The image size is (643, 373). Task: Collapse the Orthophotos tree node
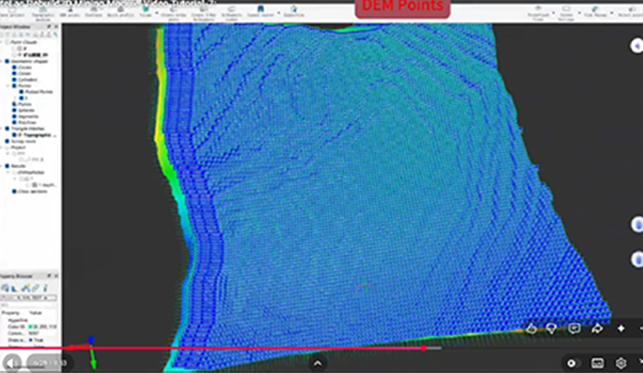(x=8, y=172)
